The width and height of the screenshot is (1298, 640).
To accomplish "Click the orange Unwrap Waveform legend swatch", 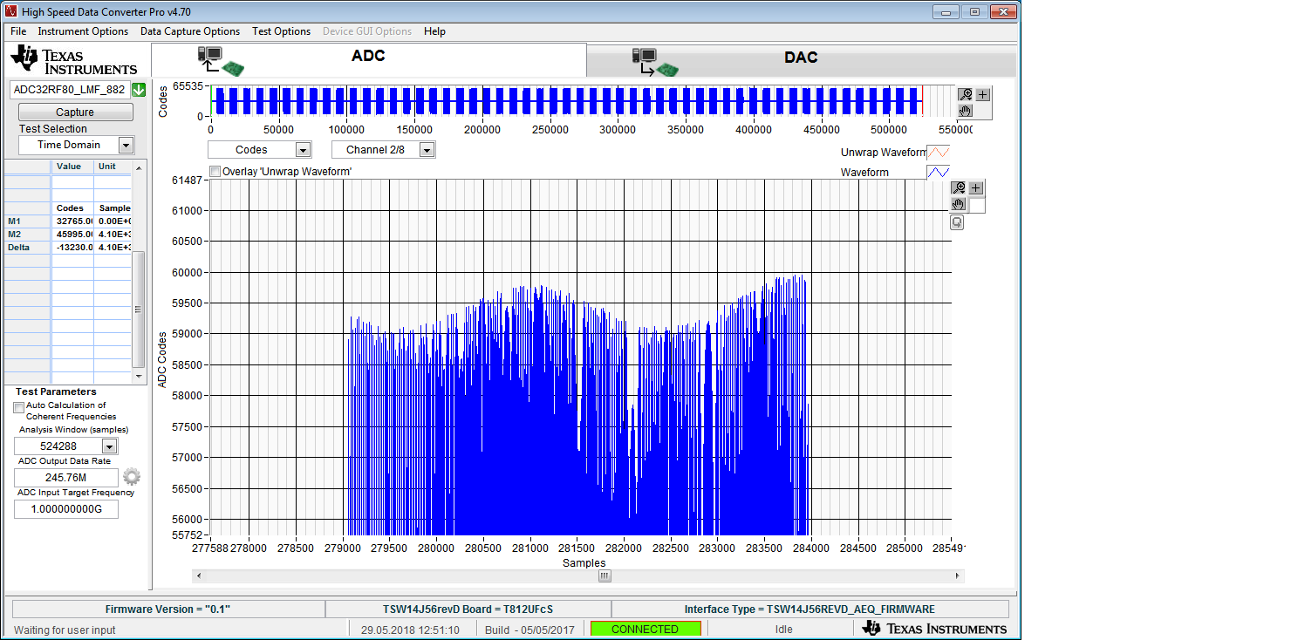I will (938, 153).
